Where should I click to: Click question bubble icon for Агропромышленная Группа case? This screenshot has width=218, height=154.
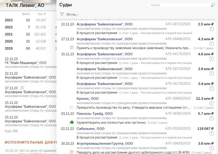72,152
